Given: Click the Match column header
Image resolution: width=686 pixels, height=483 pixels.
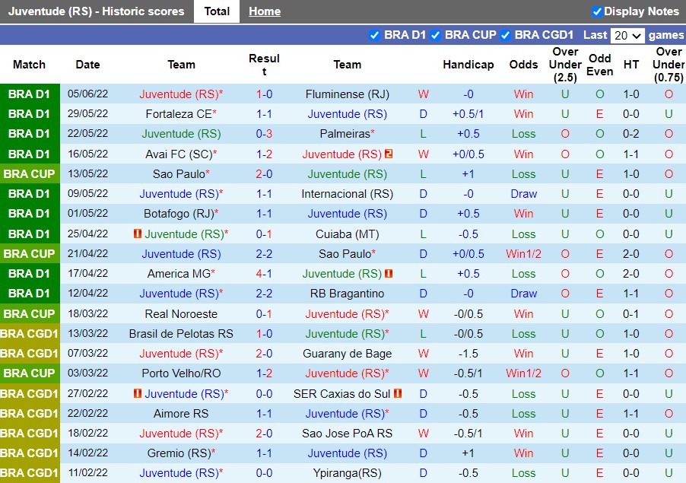Looking at the screenshot, I should (30, 65).
